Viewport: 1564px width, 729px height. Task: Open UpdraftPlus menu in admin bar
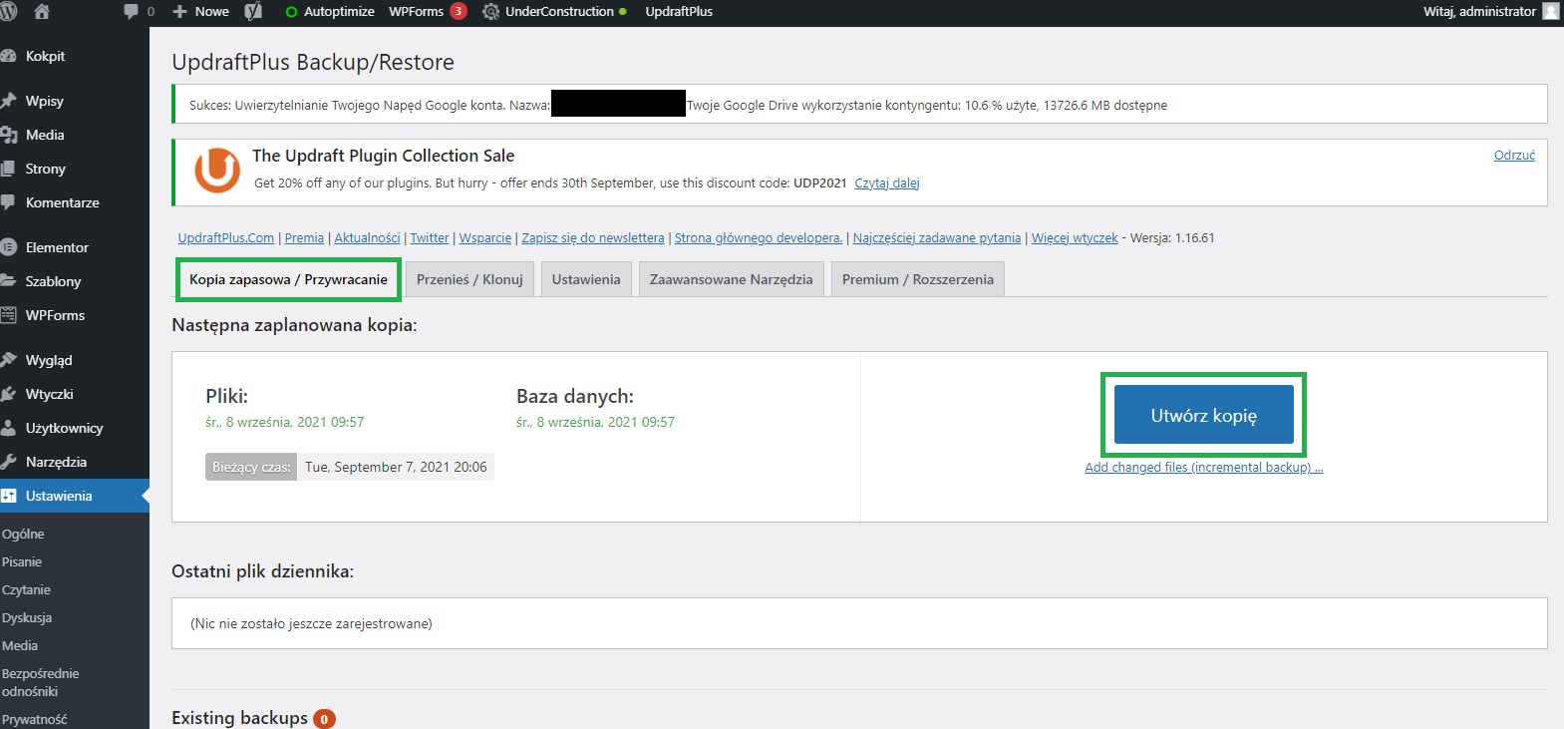679,12
